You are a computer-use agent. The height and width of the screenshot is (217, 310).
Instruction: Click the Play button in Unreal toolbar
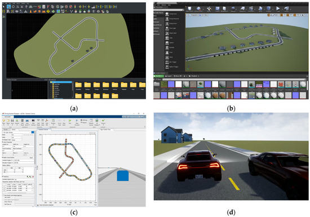278,8
